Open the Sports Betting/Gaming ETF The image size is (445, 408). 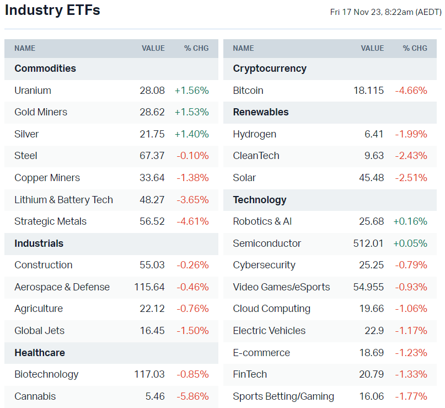(x=283, y=396)
